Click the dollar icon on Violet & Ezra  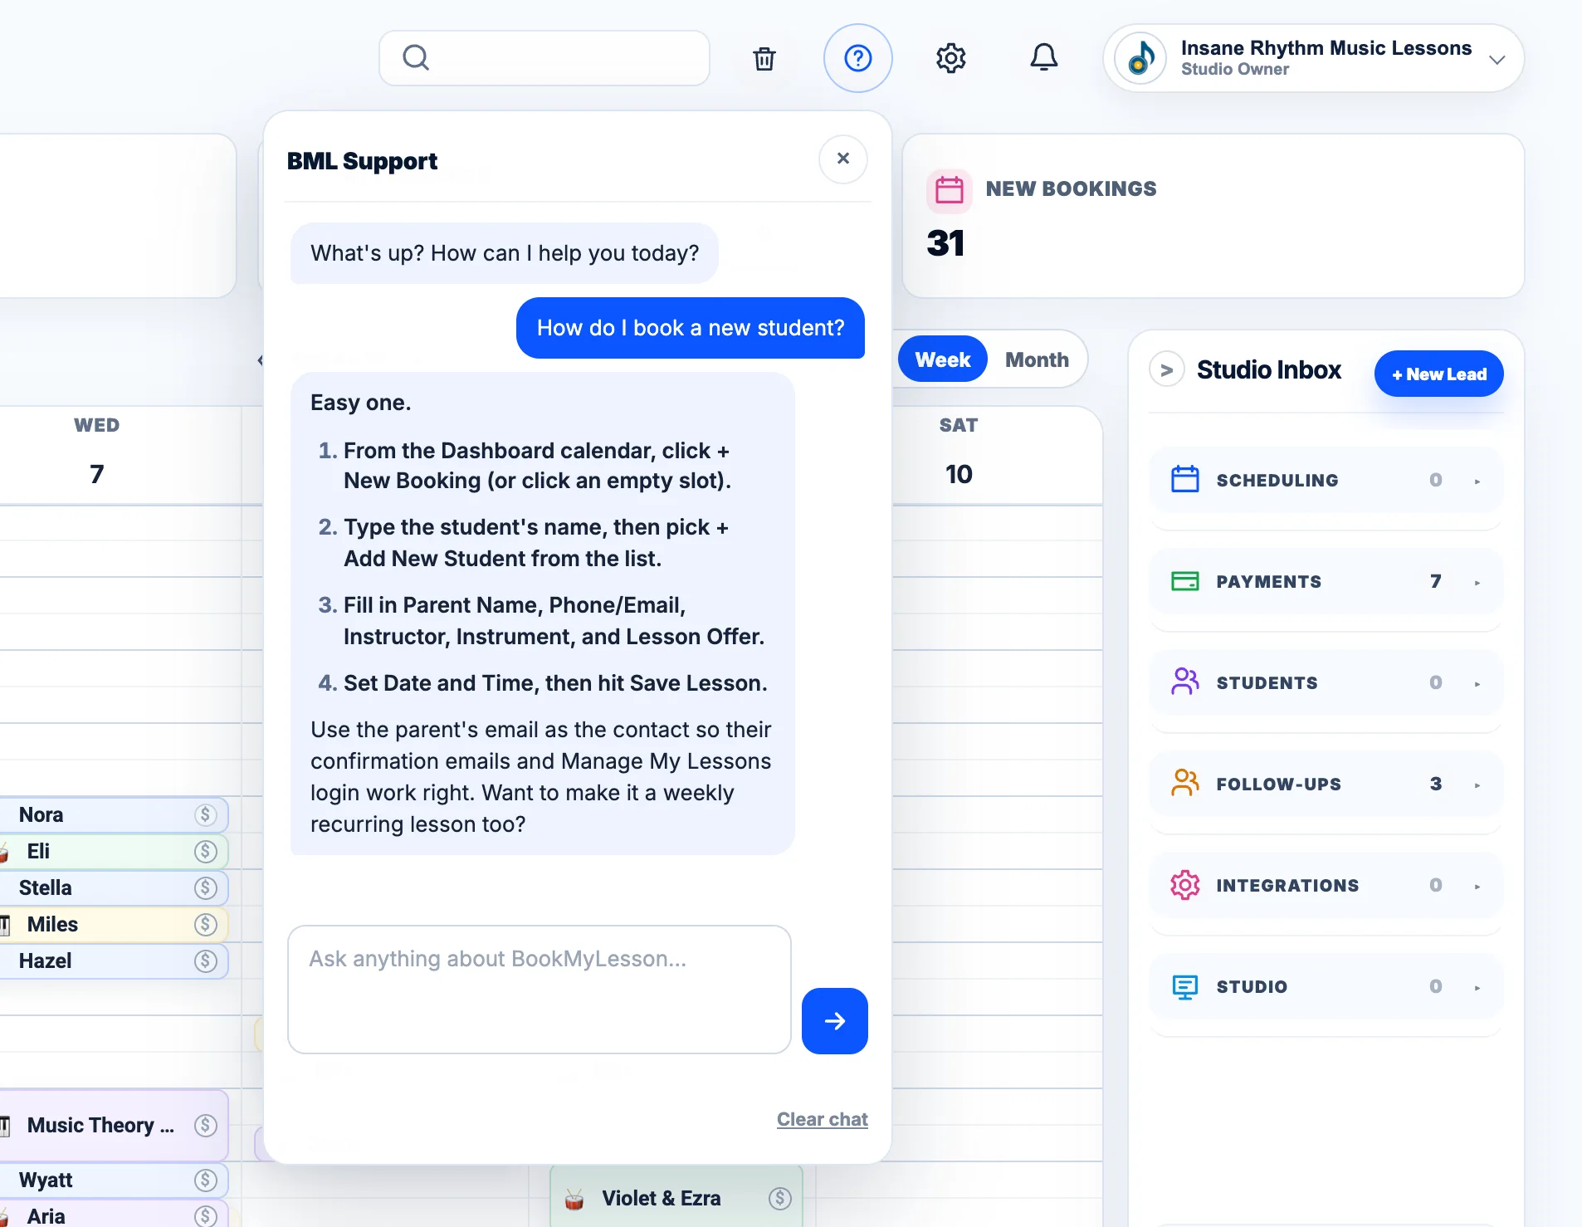779,1198
